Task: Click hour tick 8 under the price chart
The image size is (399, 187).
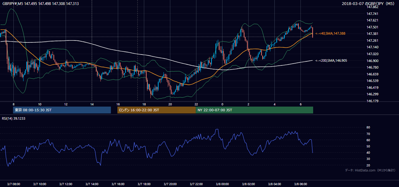Action: [x=13, y=104]
